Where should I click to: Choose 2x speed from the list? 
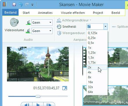pos(97,67)
